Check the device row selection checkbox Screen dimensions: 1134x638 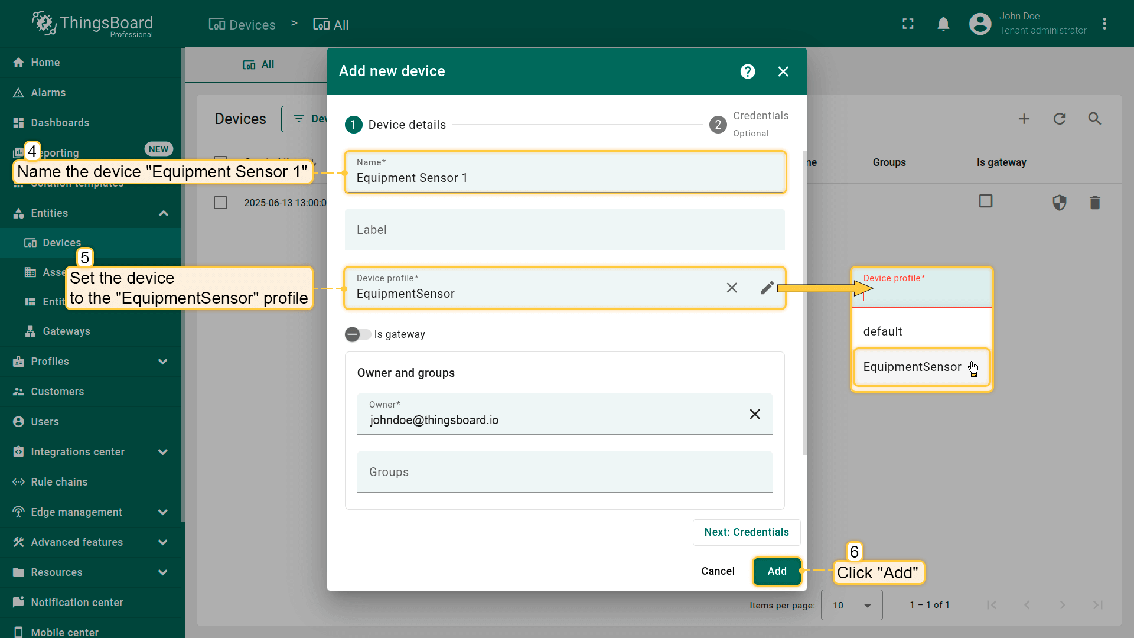pyautogui.click(x=220, y=203)
